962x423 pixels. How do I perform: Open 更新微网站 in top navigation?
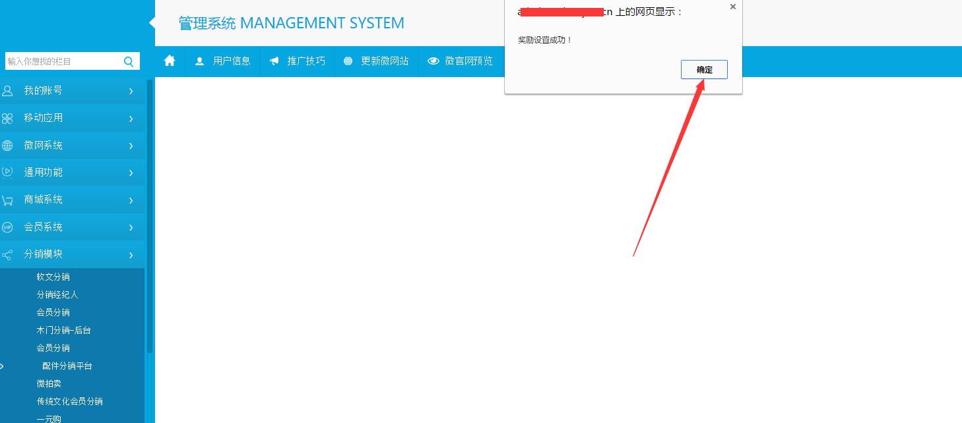[x=385, y=61]
